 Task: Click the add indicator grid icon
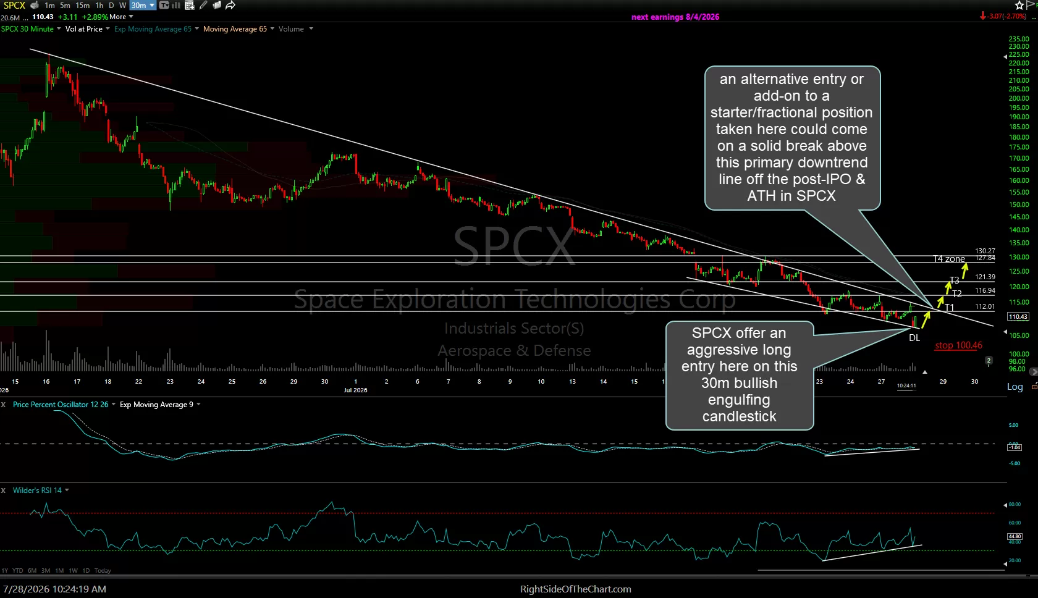[x=190, y=6]
